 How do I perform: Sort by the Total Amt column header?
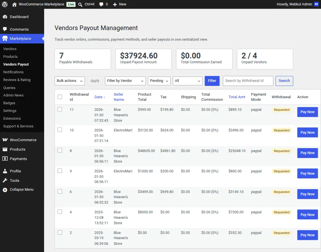pos(237,97)
